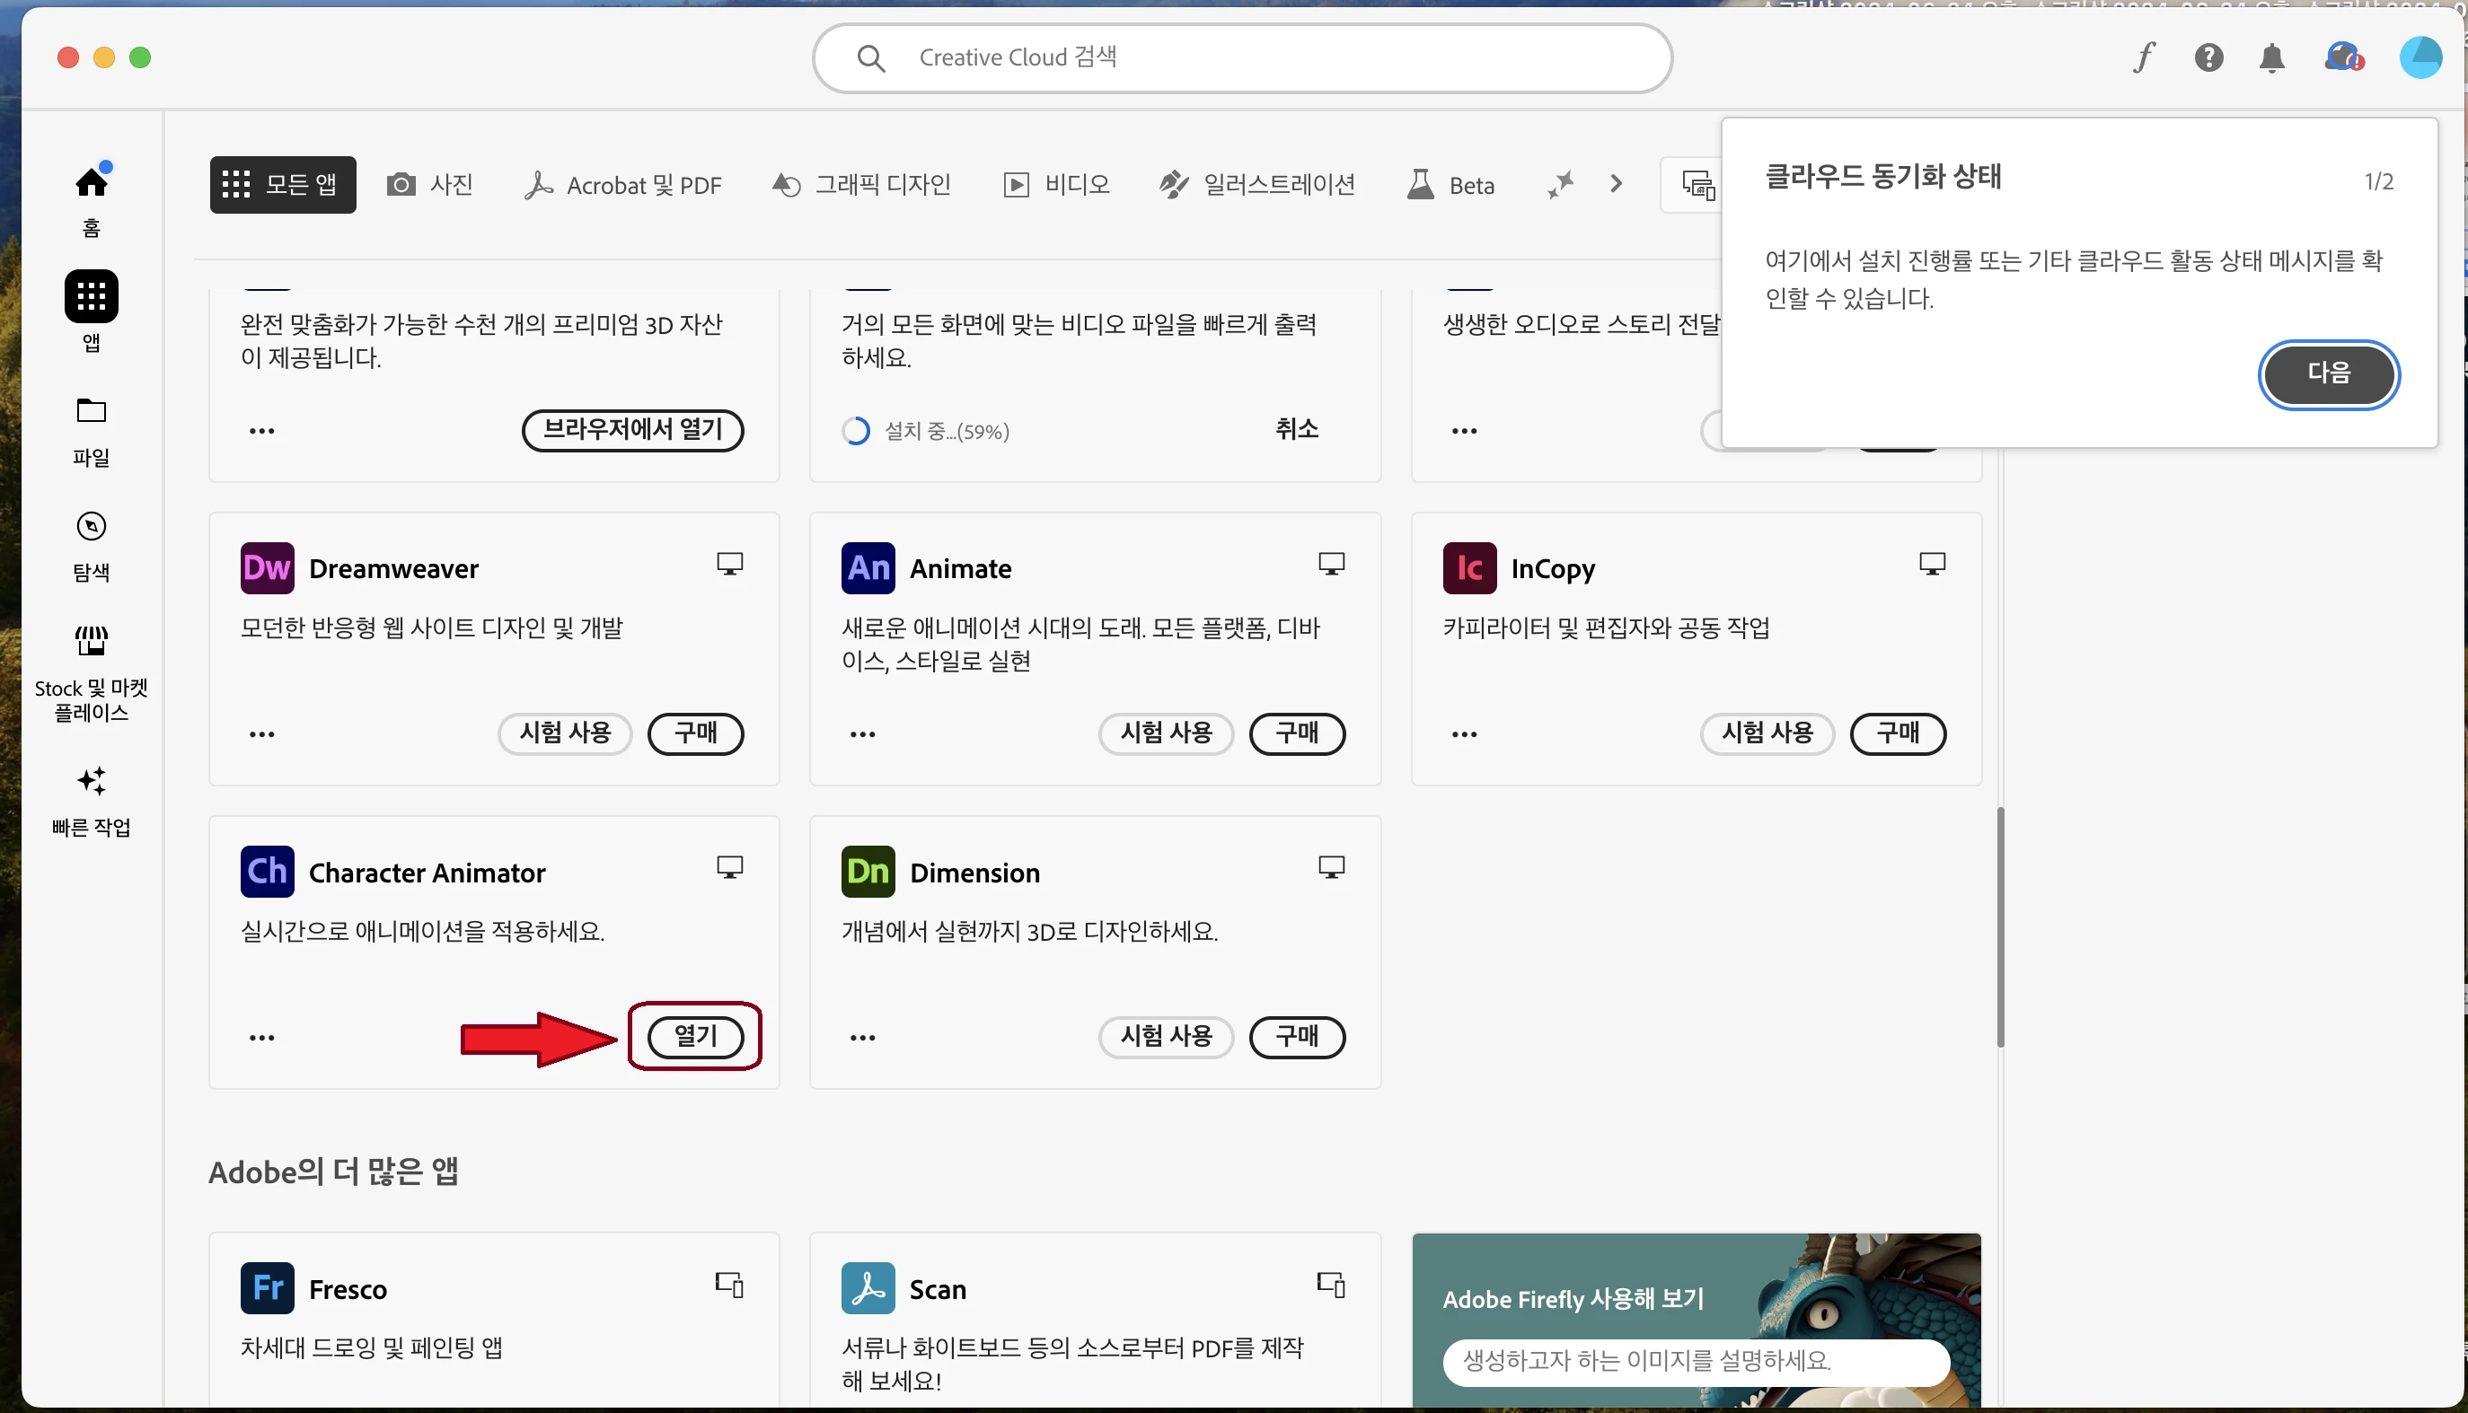Open Dimension more options ellipsis
The image size is (2468, 1413).
click(x=862, y=1039)
